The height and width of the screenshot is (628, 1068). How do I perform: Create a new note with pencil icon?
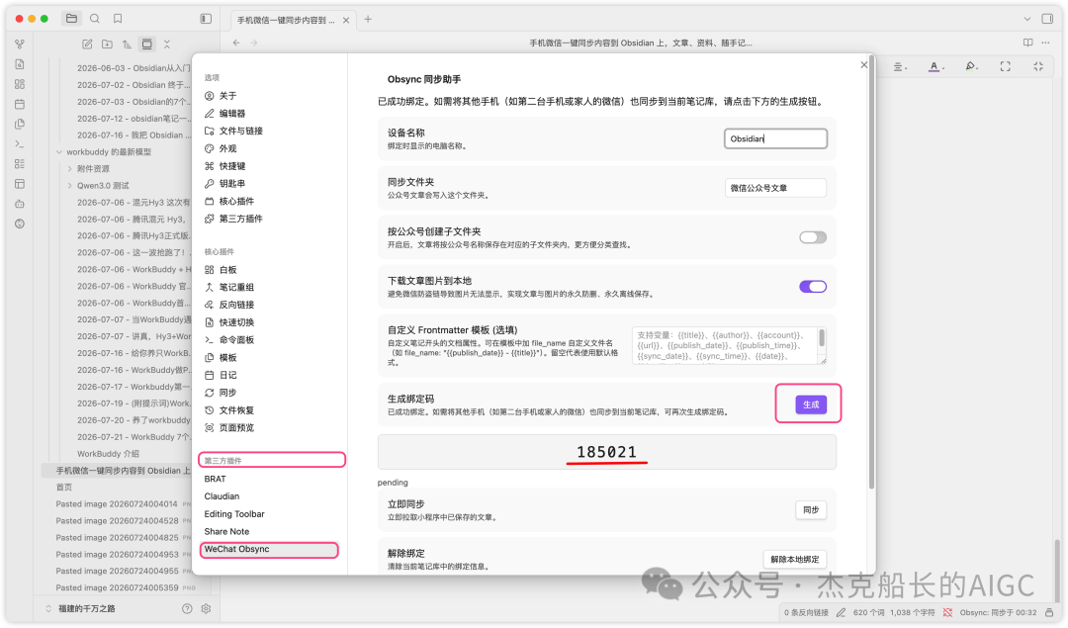[x=87, y=45]
